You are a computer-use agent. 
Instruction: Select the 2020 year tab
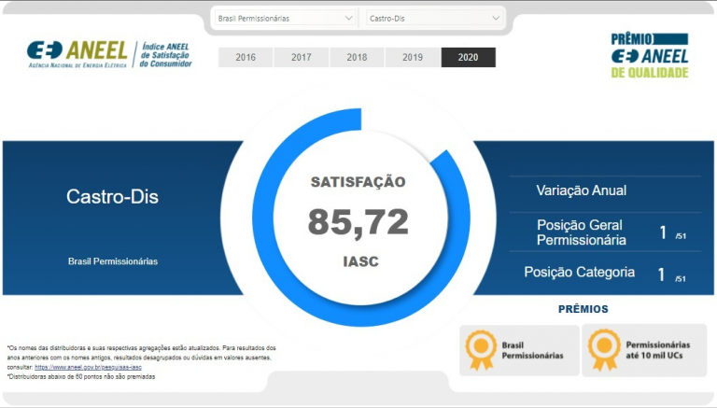point(469,57)
